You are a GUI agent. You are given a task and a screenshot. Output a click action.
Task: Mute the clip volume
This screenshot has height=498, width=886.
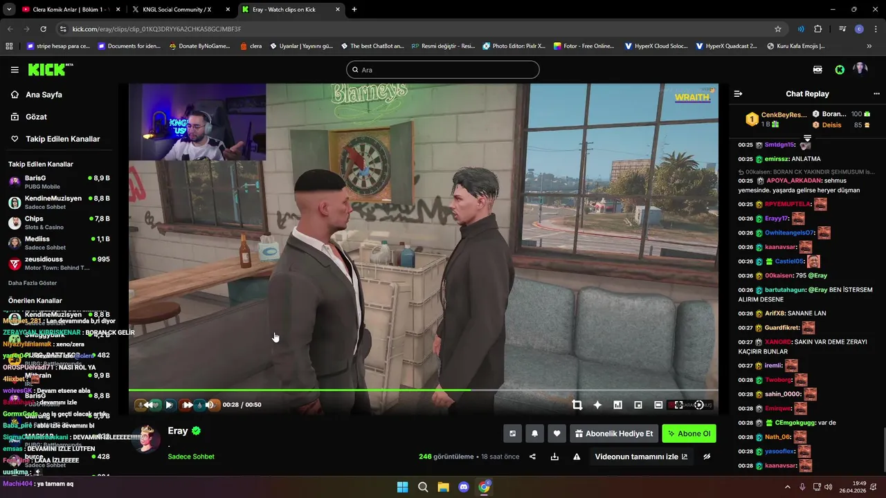click(210, 405)
